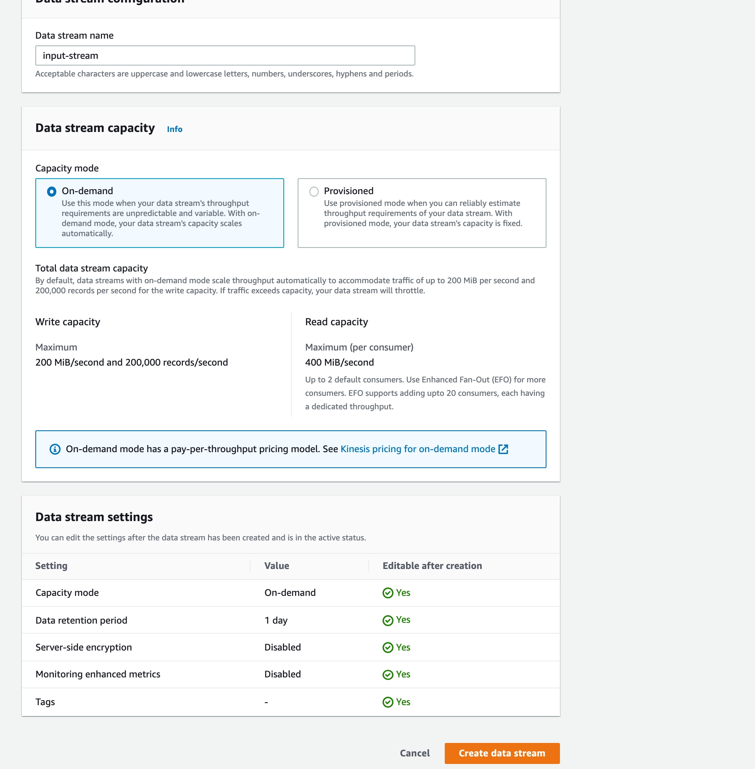This screenshot has height=769, width=755.
Task: Click the Provisioned option card description
Action: pyautogui.click(x=422, y=213)
